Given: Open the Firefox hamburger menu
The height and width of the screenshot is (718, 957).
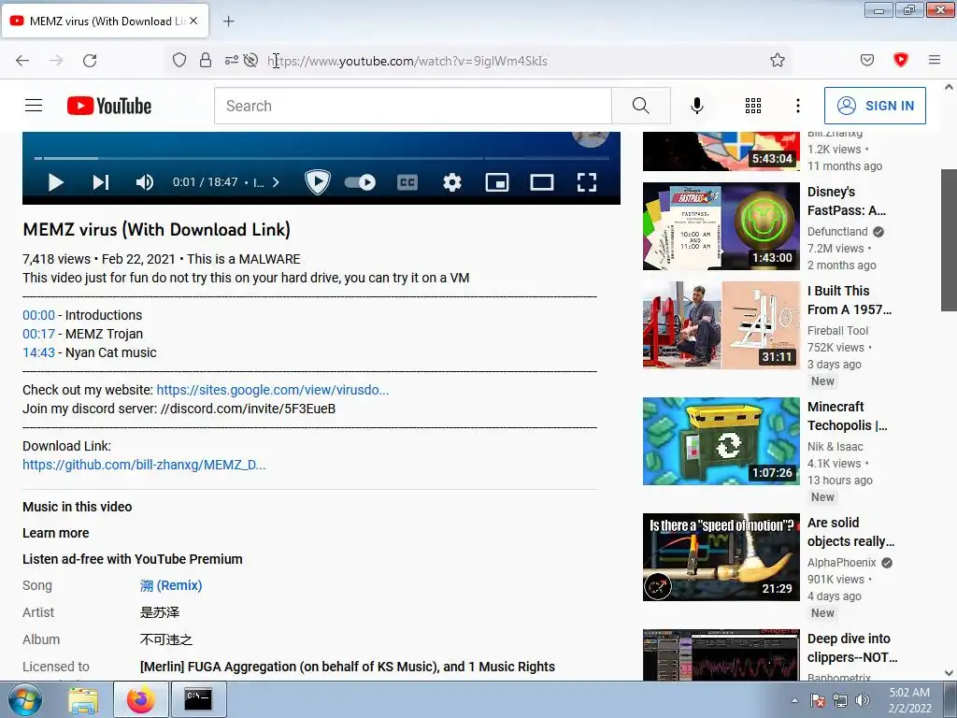Looking at the screenshot, I should tap(934, 60).
